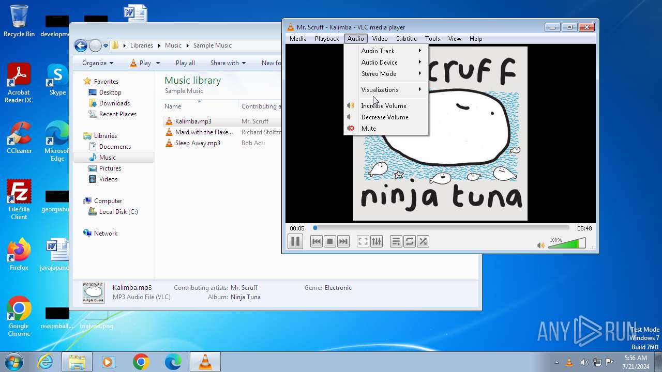Image resolution: width=662 pixels, height=372 pixels.
Task: Click the remaining time 05:48 label
Action: tap(584, 228)
